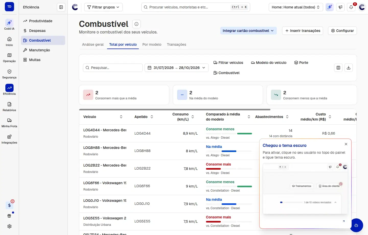Screen dimensions: 368x235
Task: Go to Início in left rail
Action: pos(9,41)
